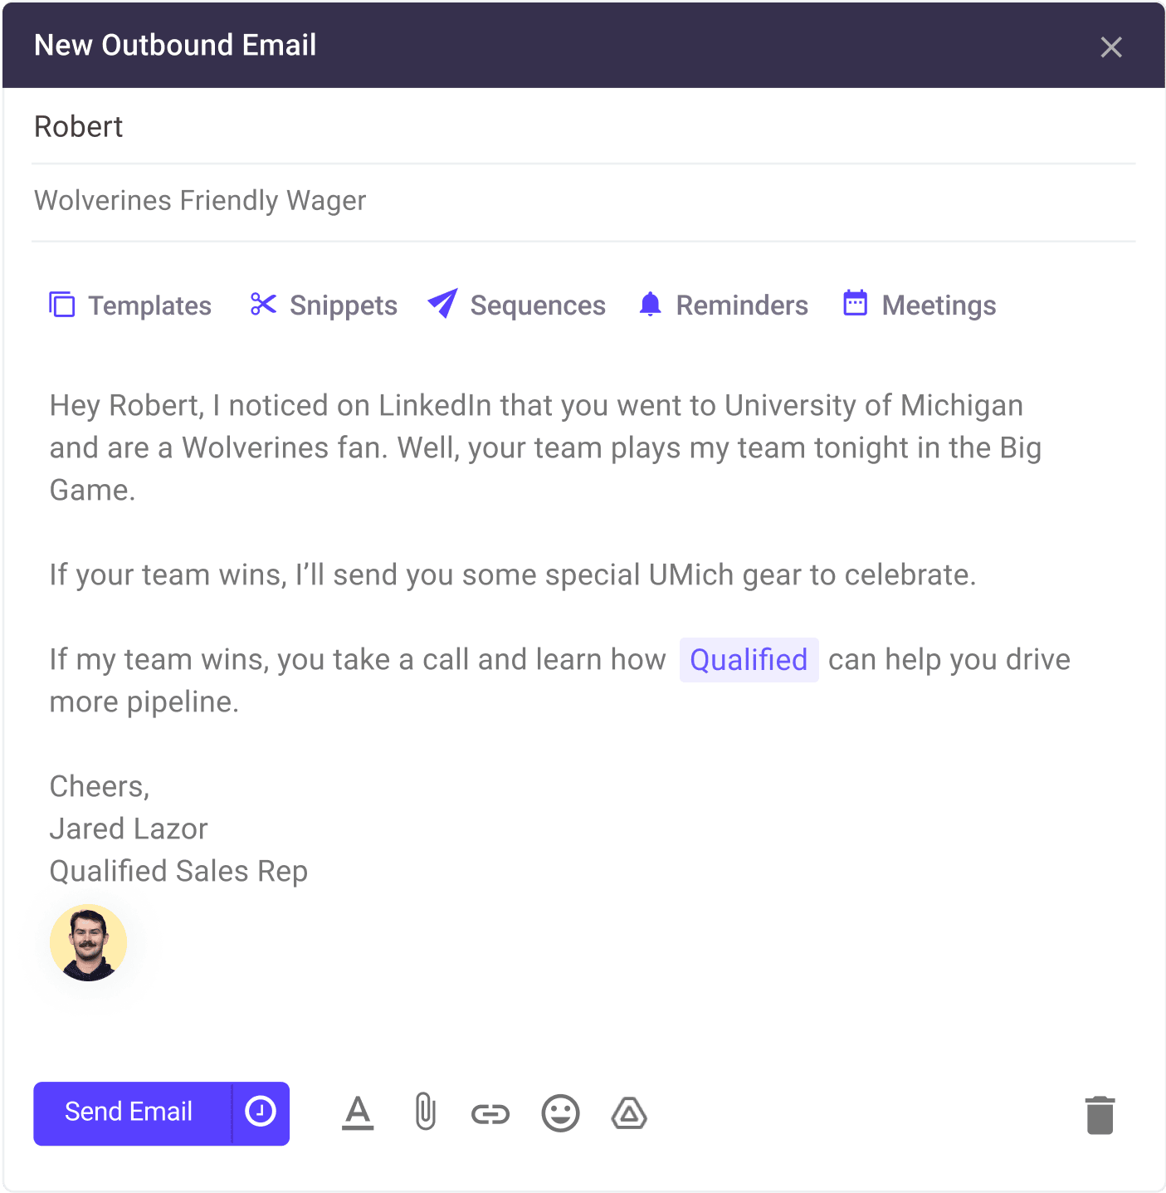Image resolution: width=1166 pixels, height=1193 pixels.
Task: Click the recipient field showing Robert
Action: tap(583, 127)
